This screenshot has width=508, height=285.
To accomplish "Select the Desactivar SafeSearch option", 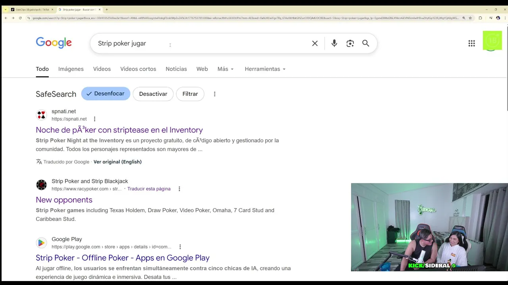I will coord(153,94).
